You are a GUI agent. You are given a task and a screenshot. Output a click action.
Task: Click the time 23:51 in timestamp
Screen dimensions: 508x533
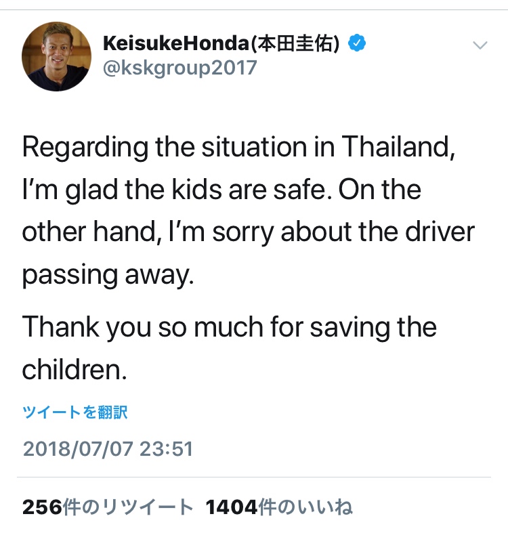[166, 449]
